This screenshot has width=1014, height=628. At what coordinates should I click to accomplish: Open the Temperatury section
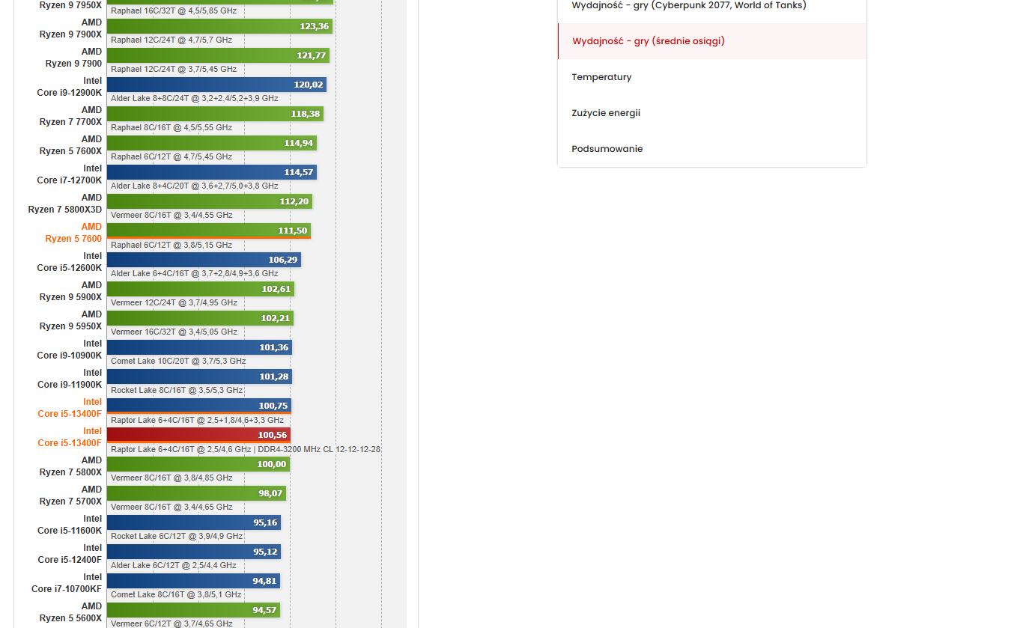(712, 77)
